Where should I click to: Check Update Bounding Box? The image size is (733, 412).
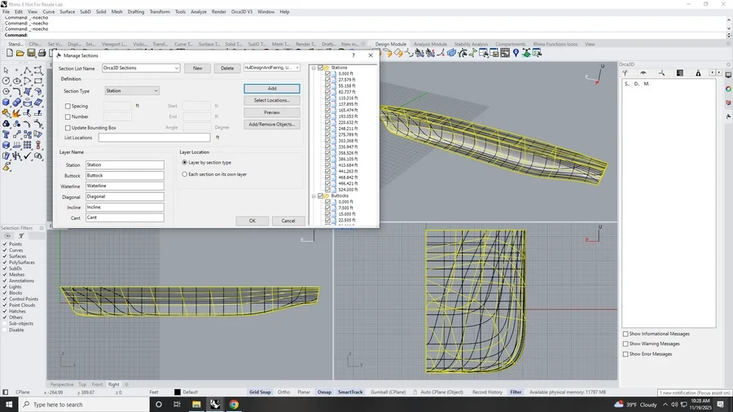point(68,128)
